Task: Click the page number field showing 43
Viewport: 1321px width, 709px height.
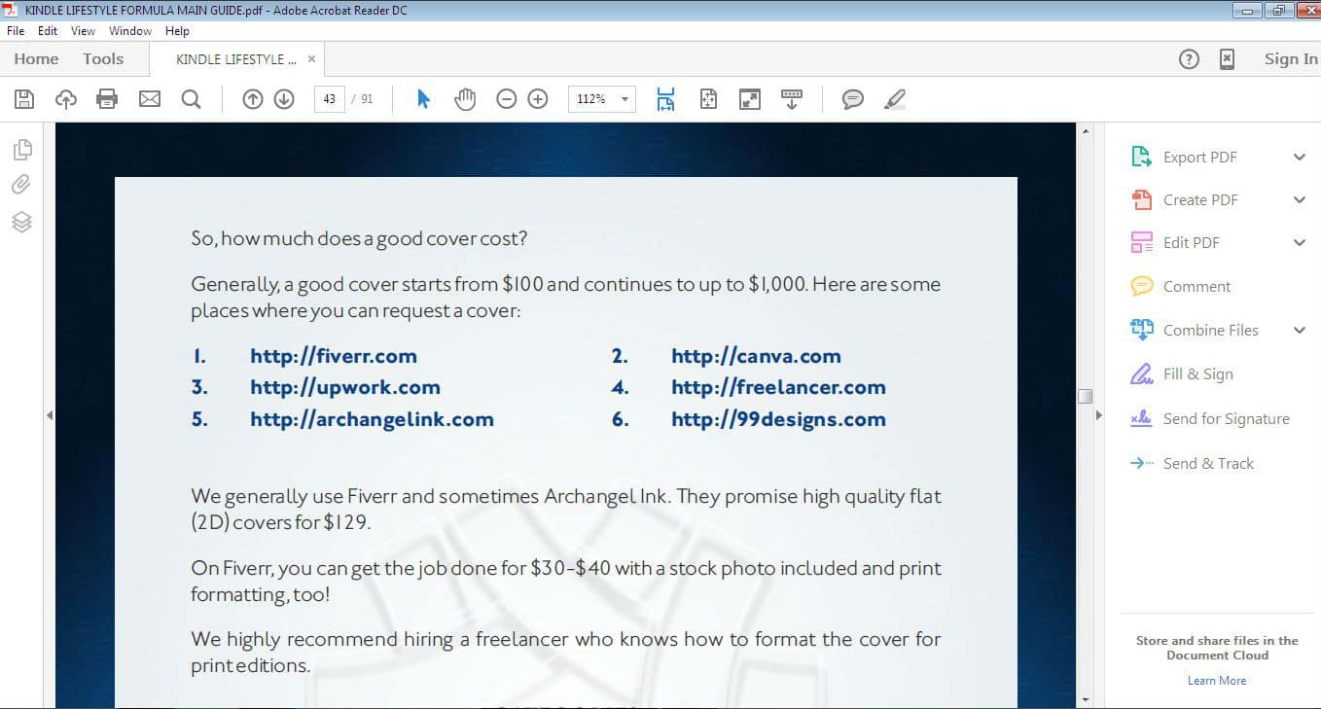Action: [x=330, y=98]
